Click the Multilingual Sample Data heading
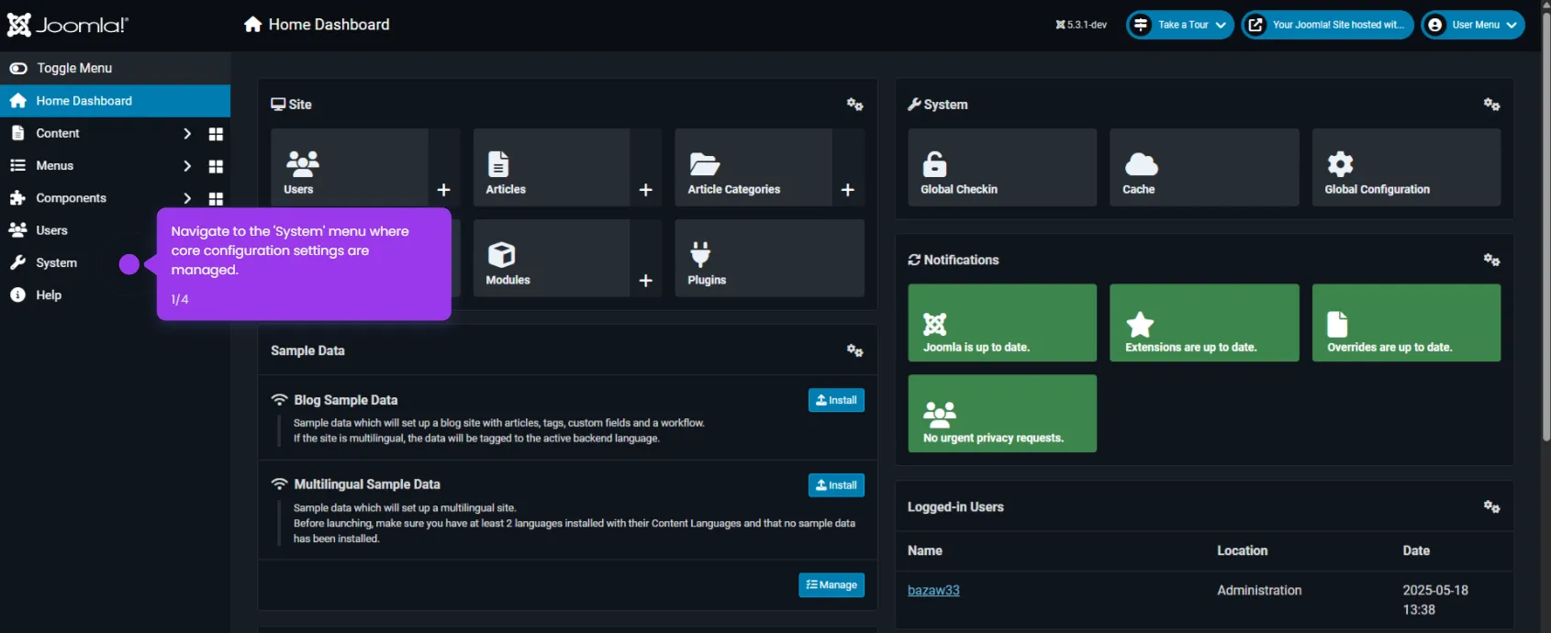Screen dimensions: 1551x633 pyautogui.click(x=367, y=484)
